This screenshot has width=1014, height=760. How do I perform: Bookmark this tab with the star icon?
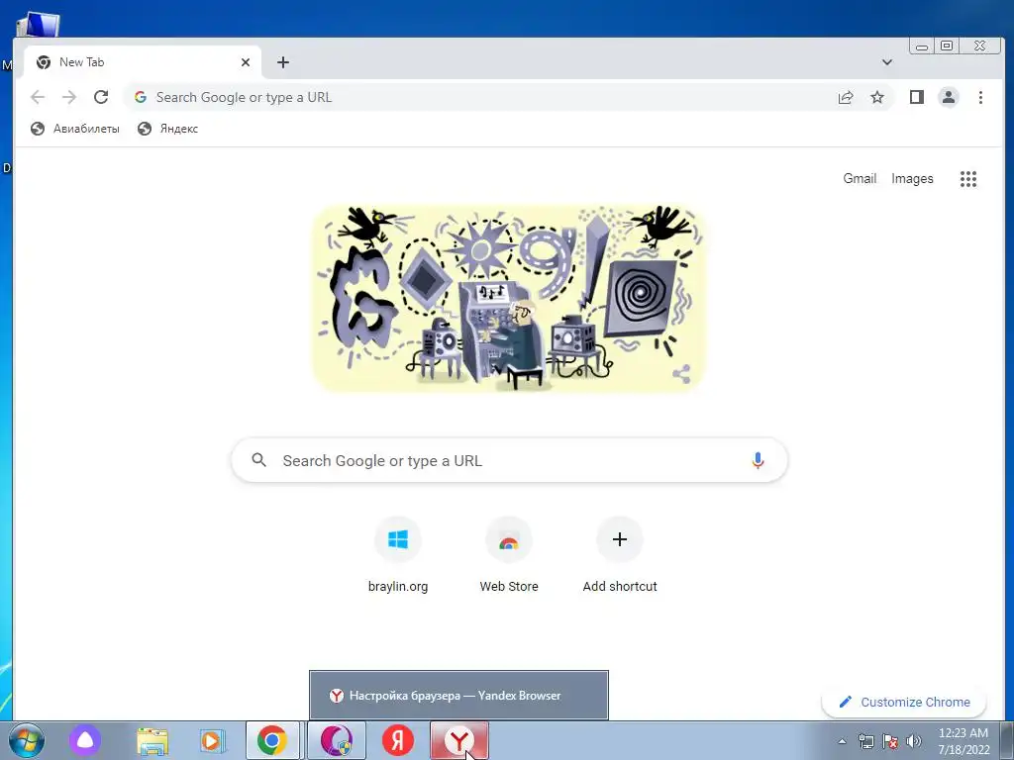point(877,98)
